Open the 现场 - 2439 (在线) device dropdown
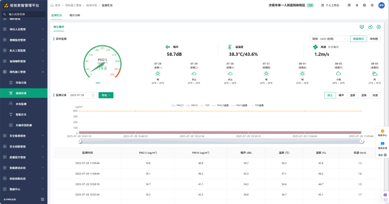 point(329,39)
